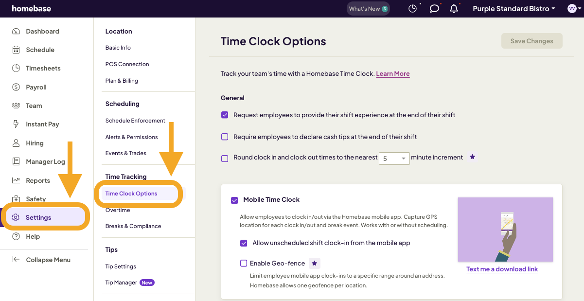Open the minute increment dropdown
The height and width of the screenshot is (301, 584).
394,159
